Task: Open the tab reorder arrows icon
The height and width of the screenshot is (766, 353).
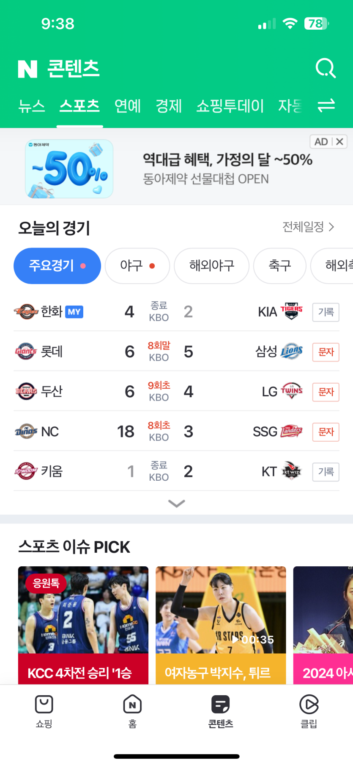Action: coord(326,105)
